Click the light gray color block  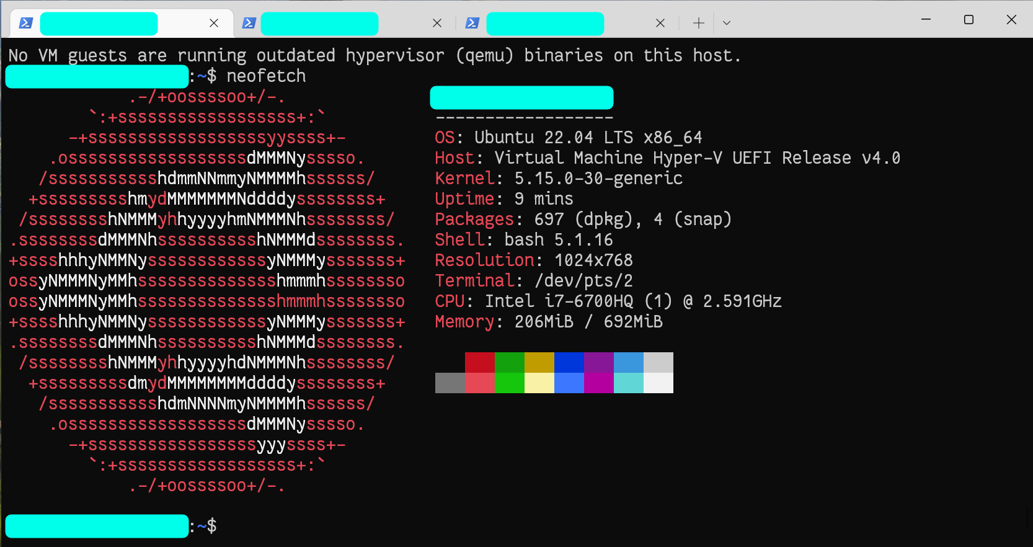[x=658, y=362]
